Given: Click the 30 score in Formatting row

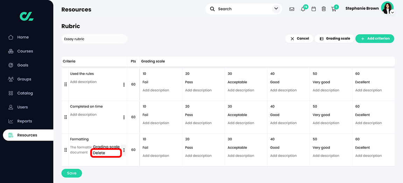Looking at the screenshot, I should click(230, 139).
